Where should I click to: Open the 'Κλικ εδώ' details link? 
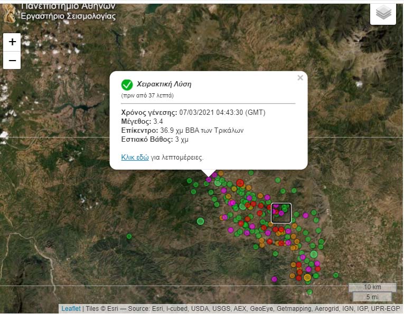tap(135, 157)
